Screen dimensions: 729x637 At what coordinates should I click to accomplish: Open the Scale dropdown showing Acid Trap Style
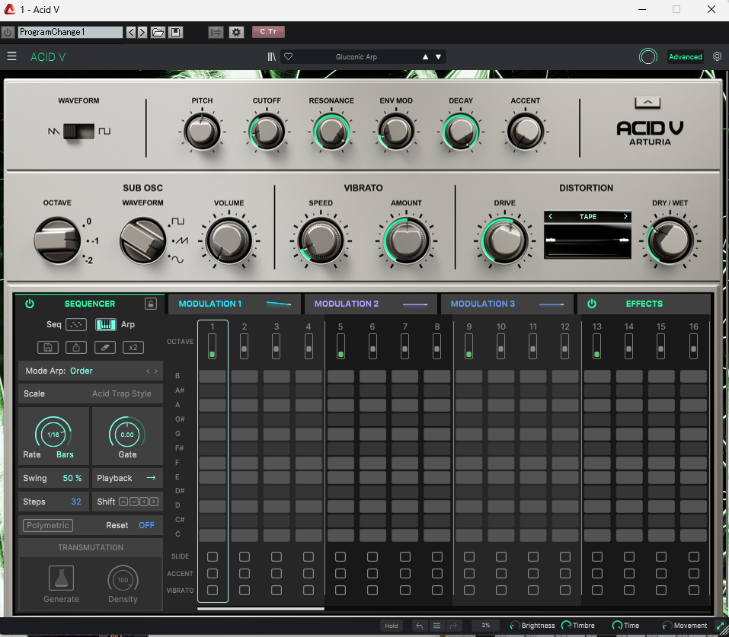tap(91, 393)
